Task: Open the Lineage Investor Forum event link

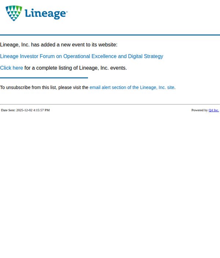Action: 81,56
